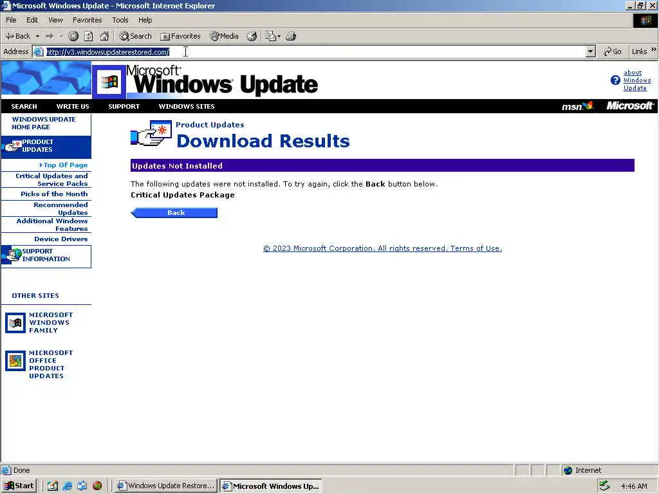Click the Forward arrow in toolbar

click(50, 36)
